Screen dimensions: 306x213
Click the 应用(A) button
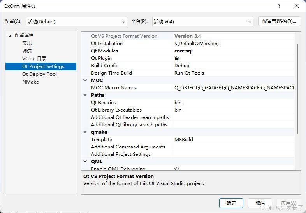pyautogui.click(x=289, y=203)
